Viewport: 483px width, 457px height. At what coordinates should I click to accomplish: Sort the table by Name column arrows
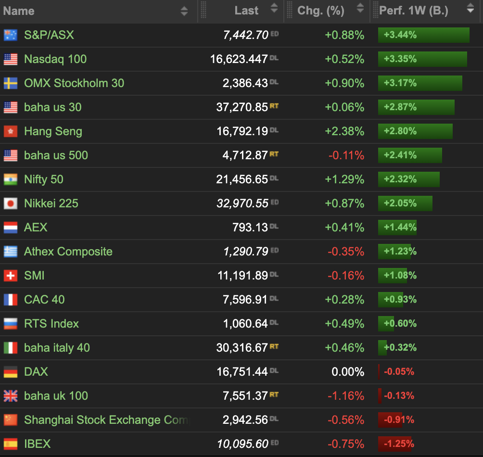pyautogui.click(x=184, y=11)
